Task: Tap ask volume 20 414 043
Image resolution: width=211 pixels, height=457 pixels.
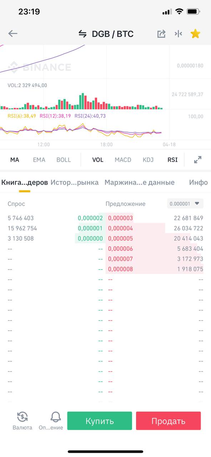Action: (189, 238)
